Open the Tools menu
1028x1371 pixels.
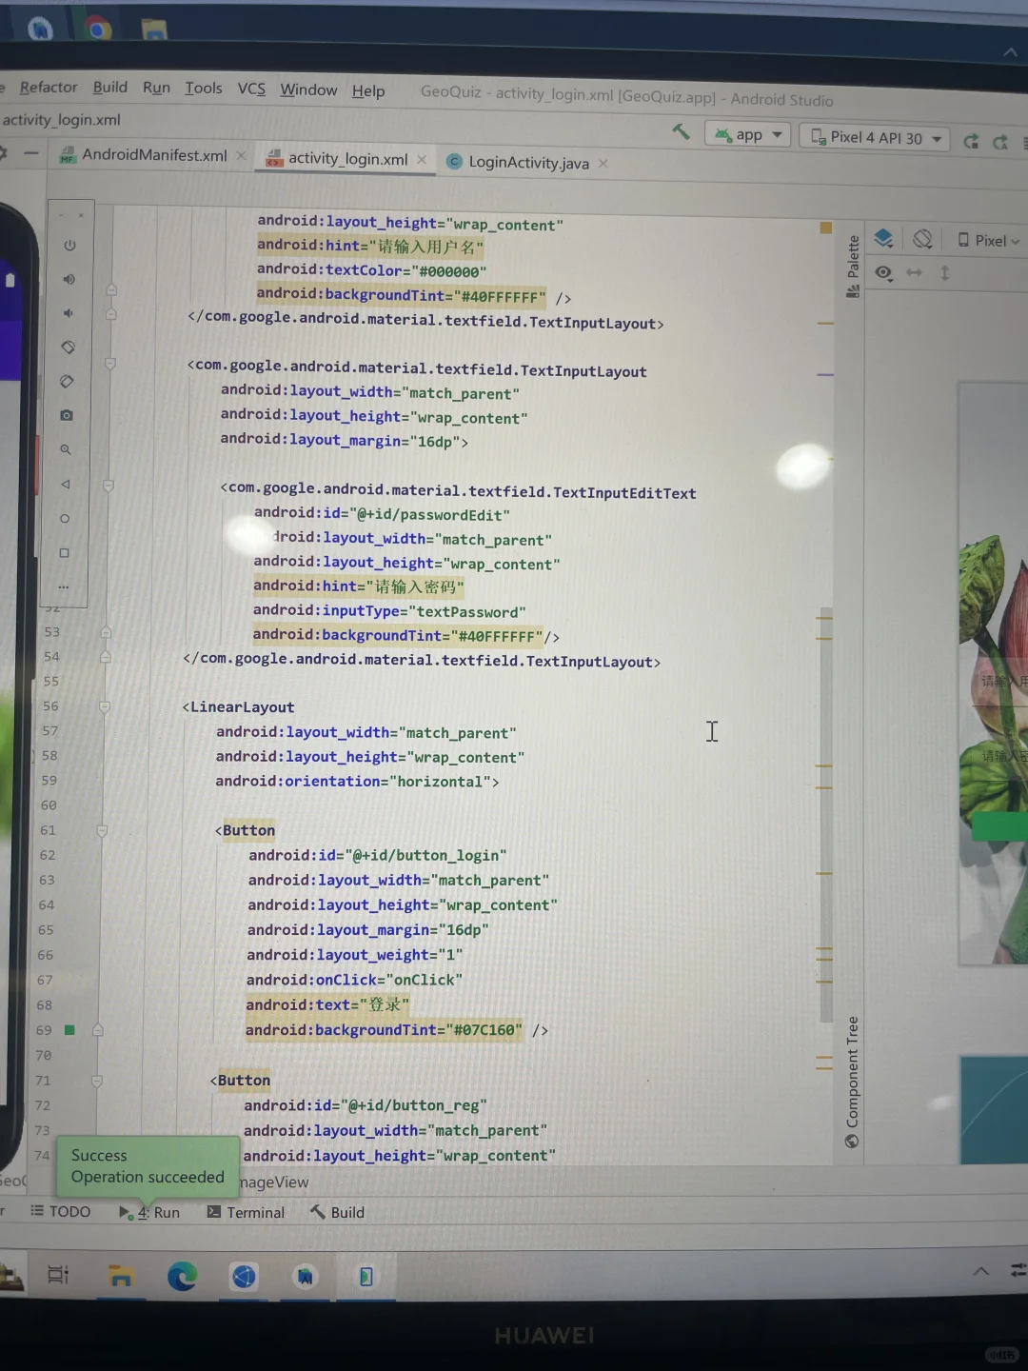coord(204,88)
